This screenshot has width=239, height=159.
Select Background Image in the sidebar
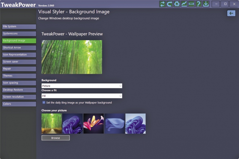19,41
